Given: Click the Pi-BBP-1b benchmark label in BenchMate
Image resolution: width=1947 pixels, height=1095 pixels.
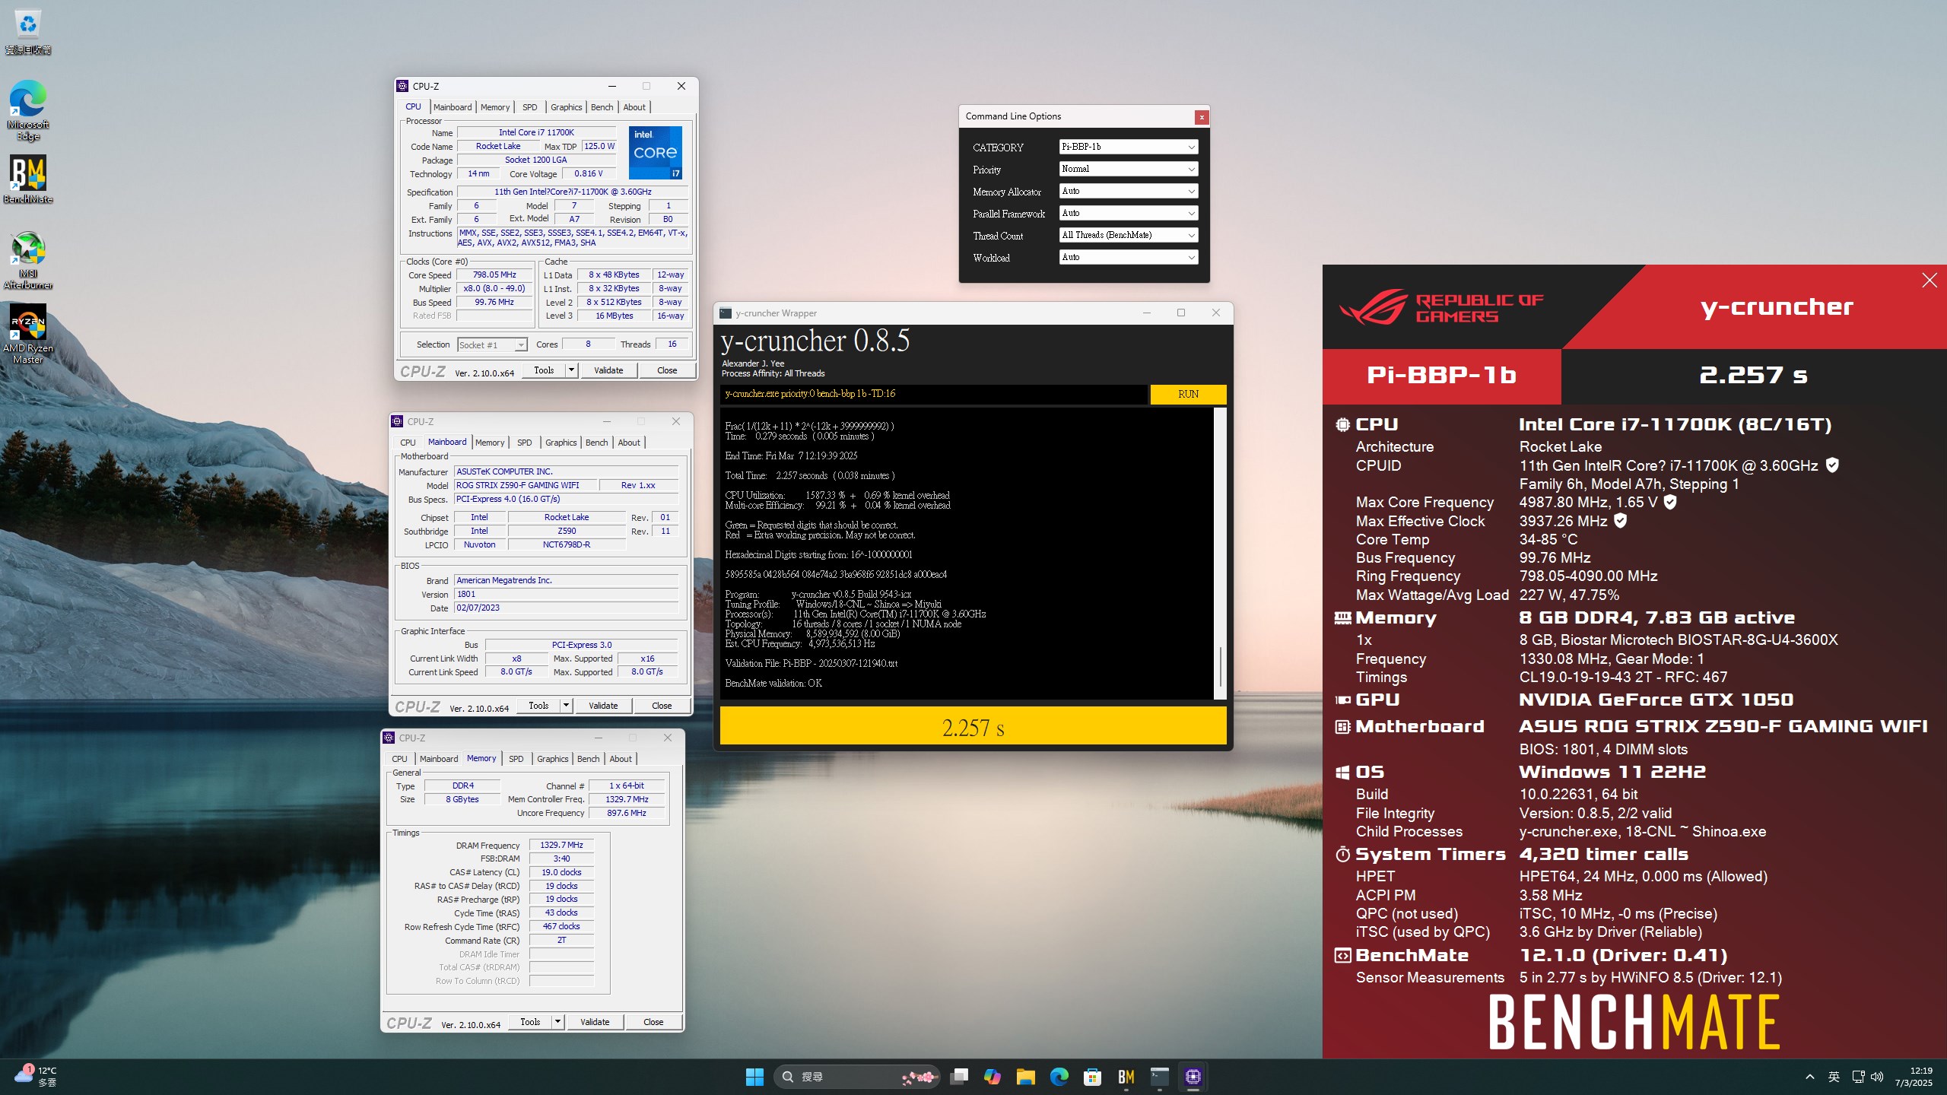Looking at the screenshot, I should coord(1441,376).
